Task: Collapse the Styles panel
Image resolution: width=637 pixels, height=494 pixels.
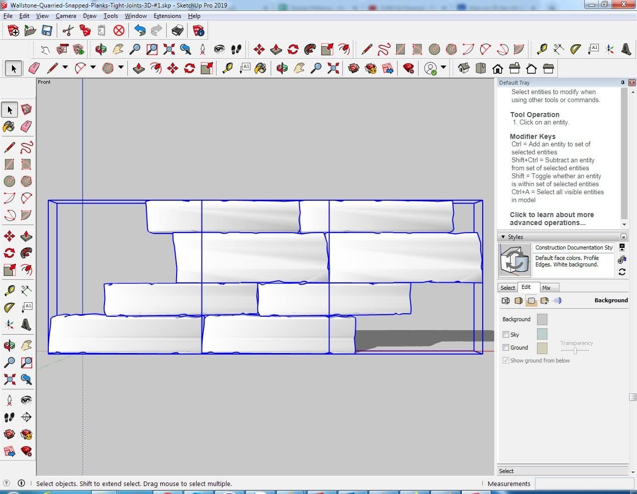Action: (x=503, y=237)
